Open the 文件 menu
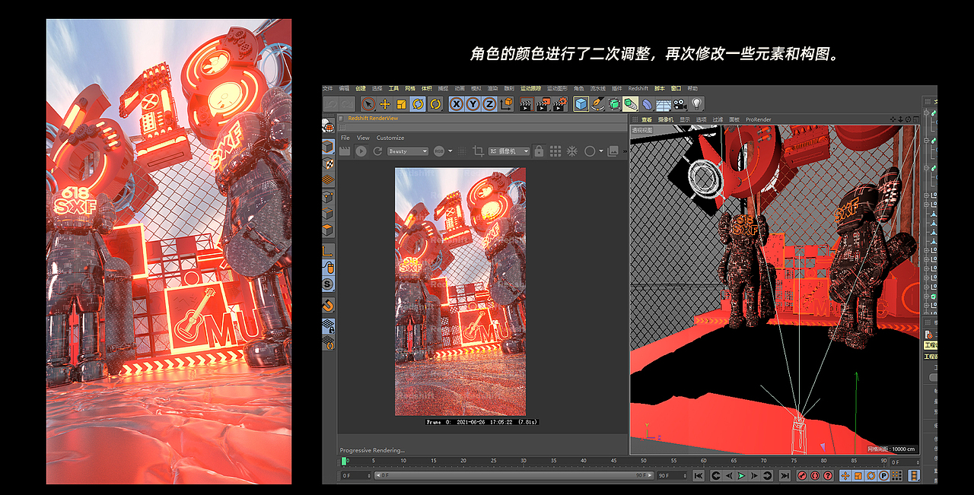Viewport: 974px width, 495px height. pos(327,88)
